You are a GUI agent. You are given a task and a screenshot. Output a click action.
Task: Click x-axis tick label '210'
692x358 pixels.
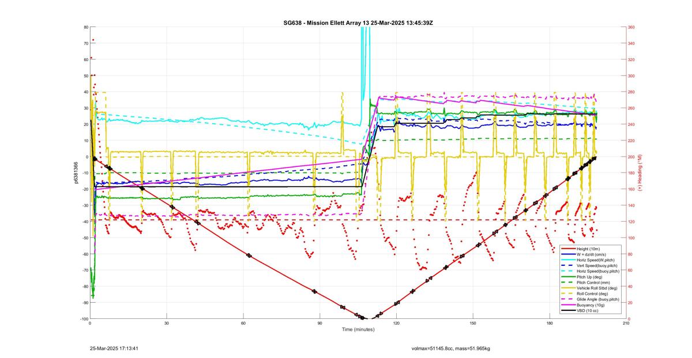[x=626, y=323]
